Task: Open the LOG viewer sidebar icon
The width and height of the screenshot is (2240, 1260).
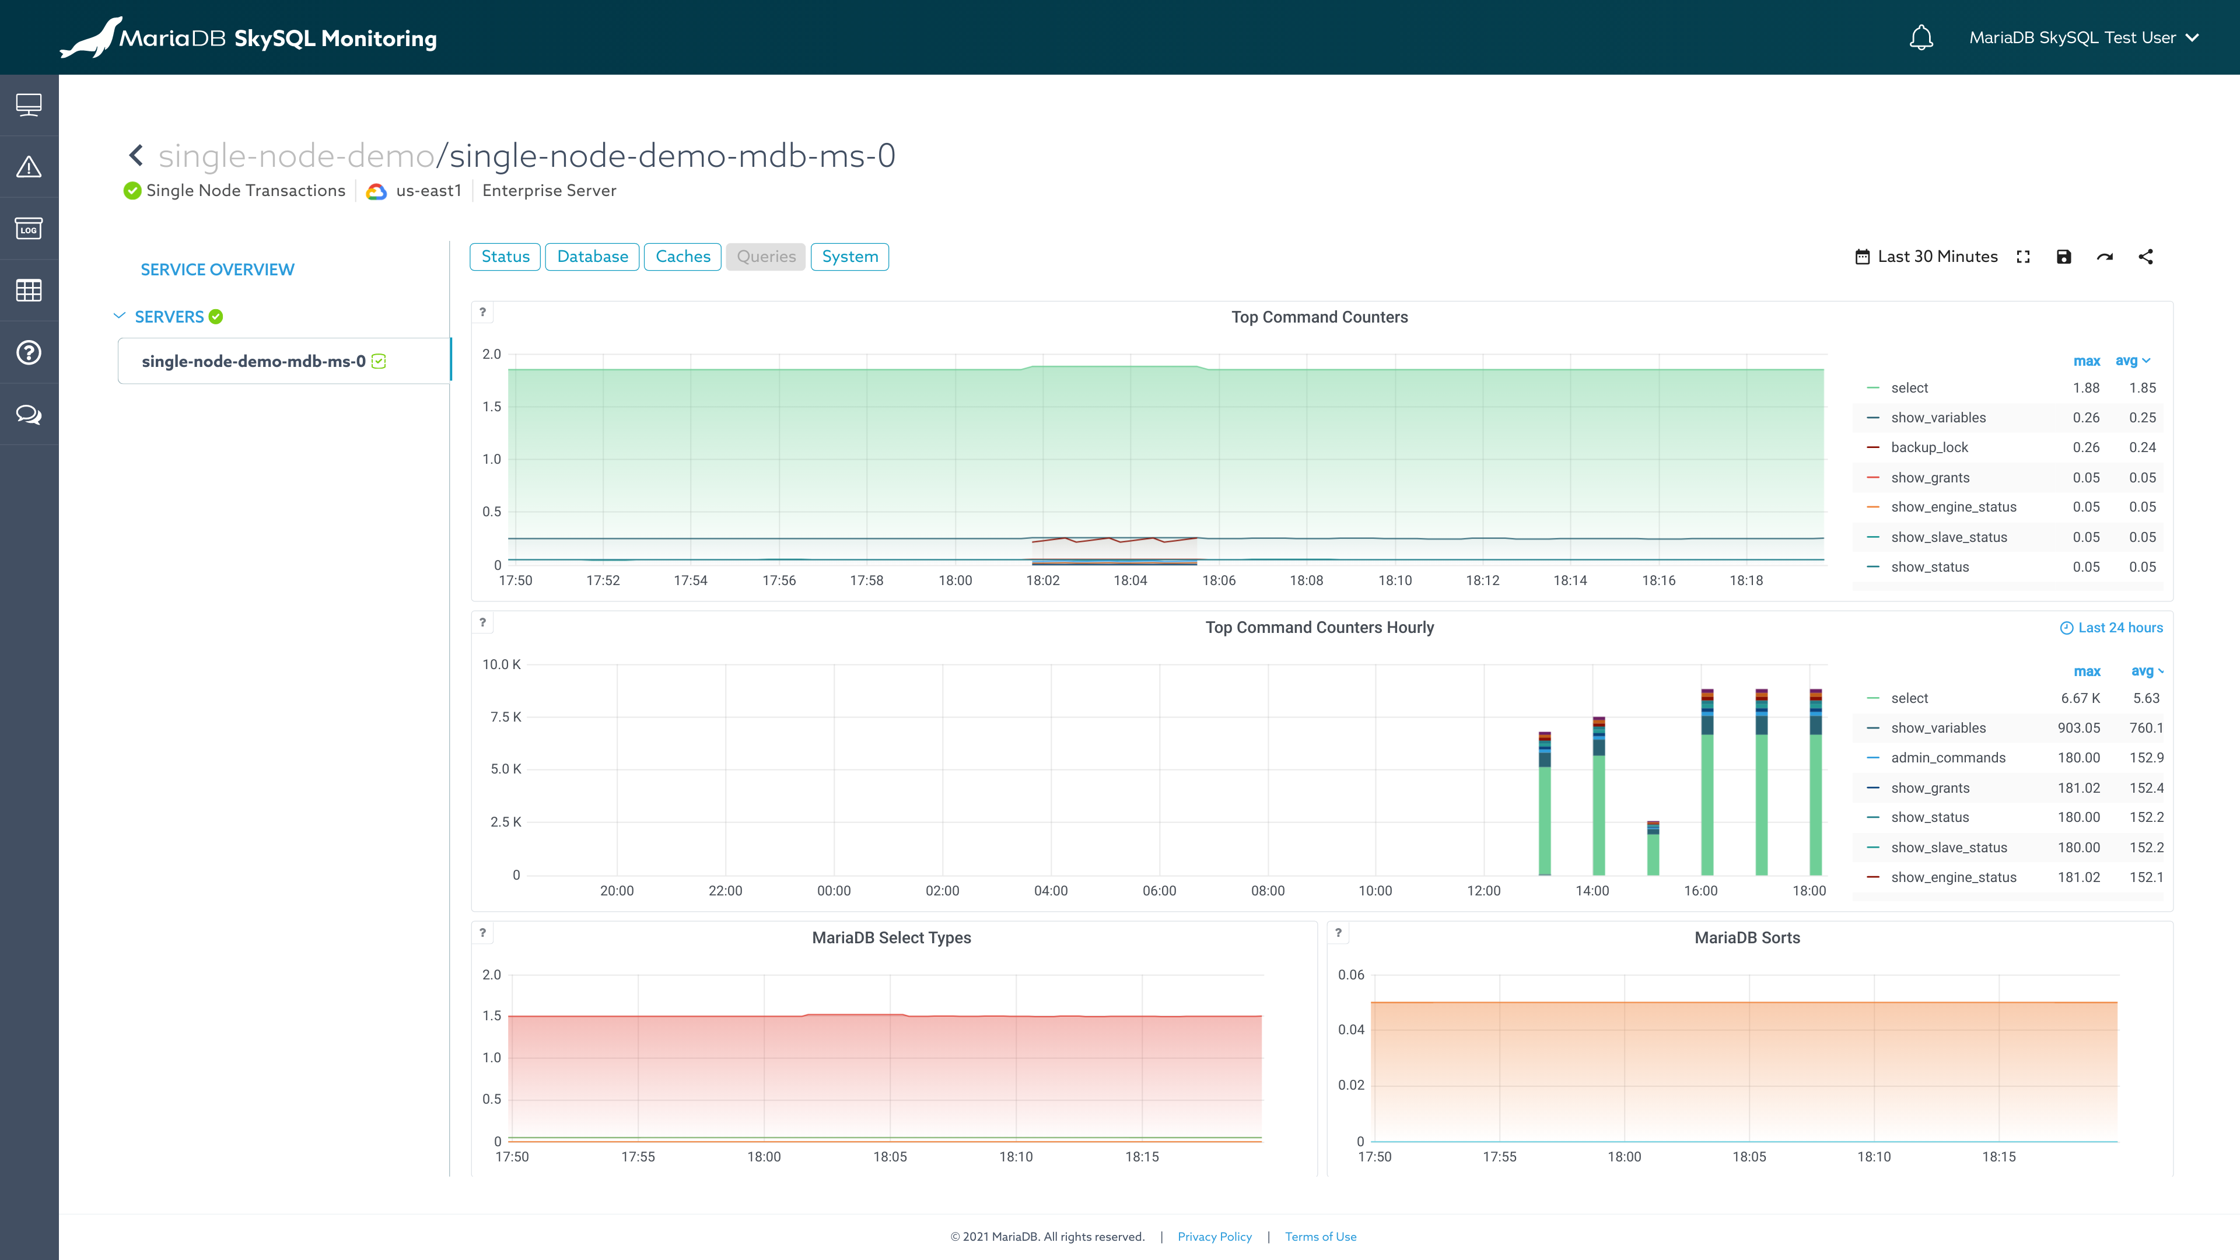Action: pos(29,229)
